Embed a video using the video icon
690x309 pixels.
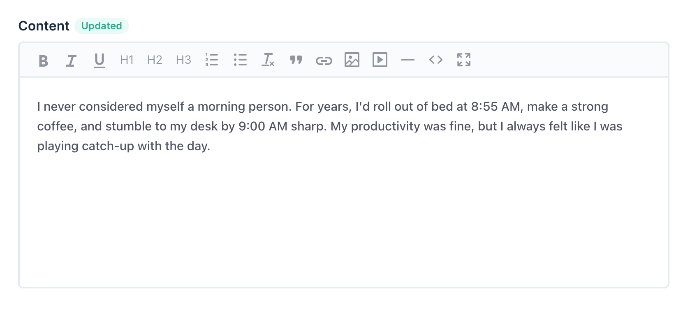[x=380, y=60]
